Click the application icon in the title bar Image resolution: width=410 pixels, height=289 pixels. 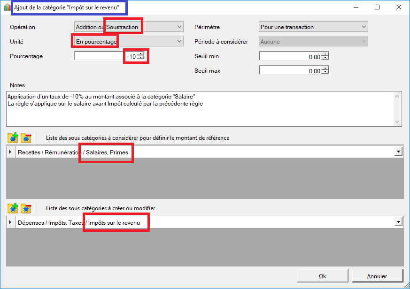pyautogui.click(x=7, y=7)
